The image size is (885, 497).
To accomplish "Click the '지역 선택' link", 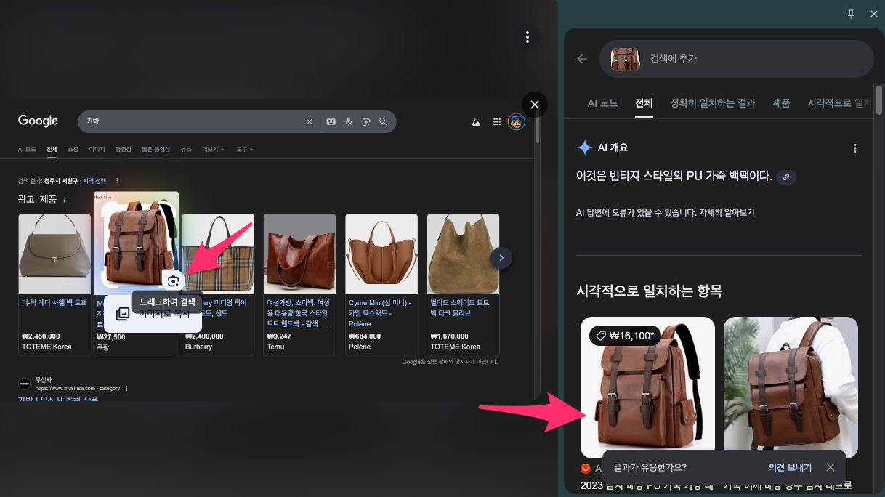I will click(94, 181).
